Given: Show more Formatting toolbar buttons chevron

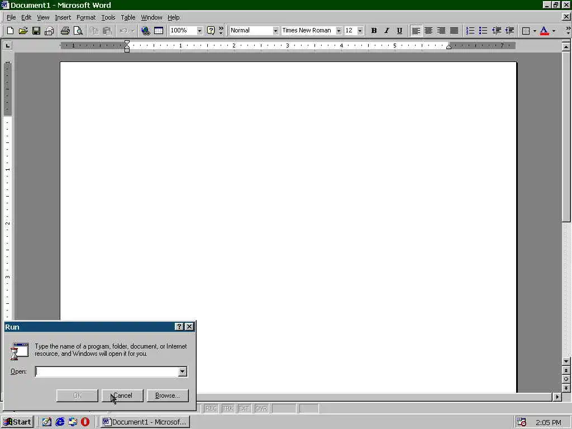Looking at the screenshot, I should (x=568, y=31).
